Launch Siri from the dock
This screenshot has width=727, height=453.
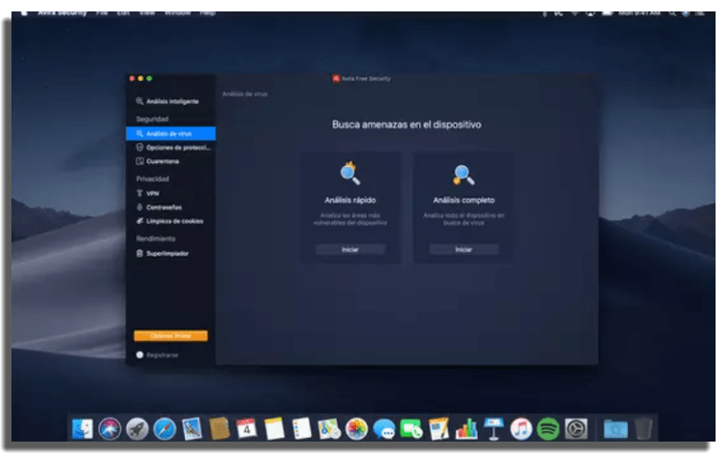110,429
